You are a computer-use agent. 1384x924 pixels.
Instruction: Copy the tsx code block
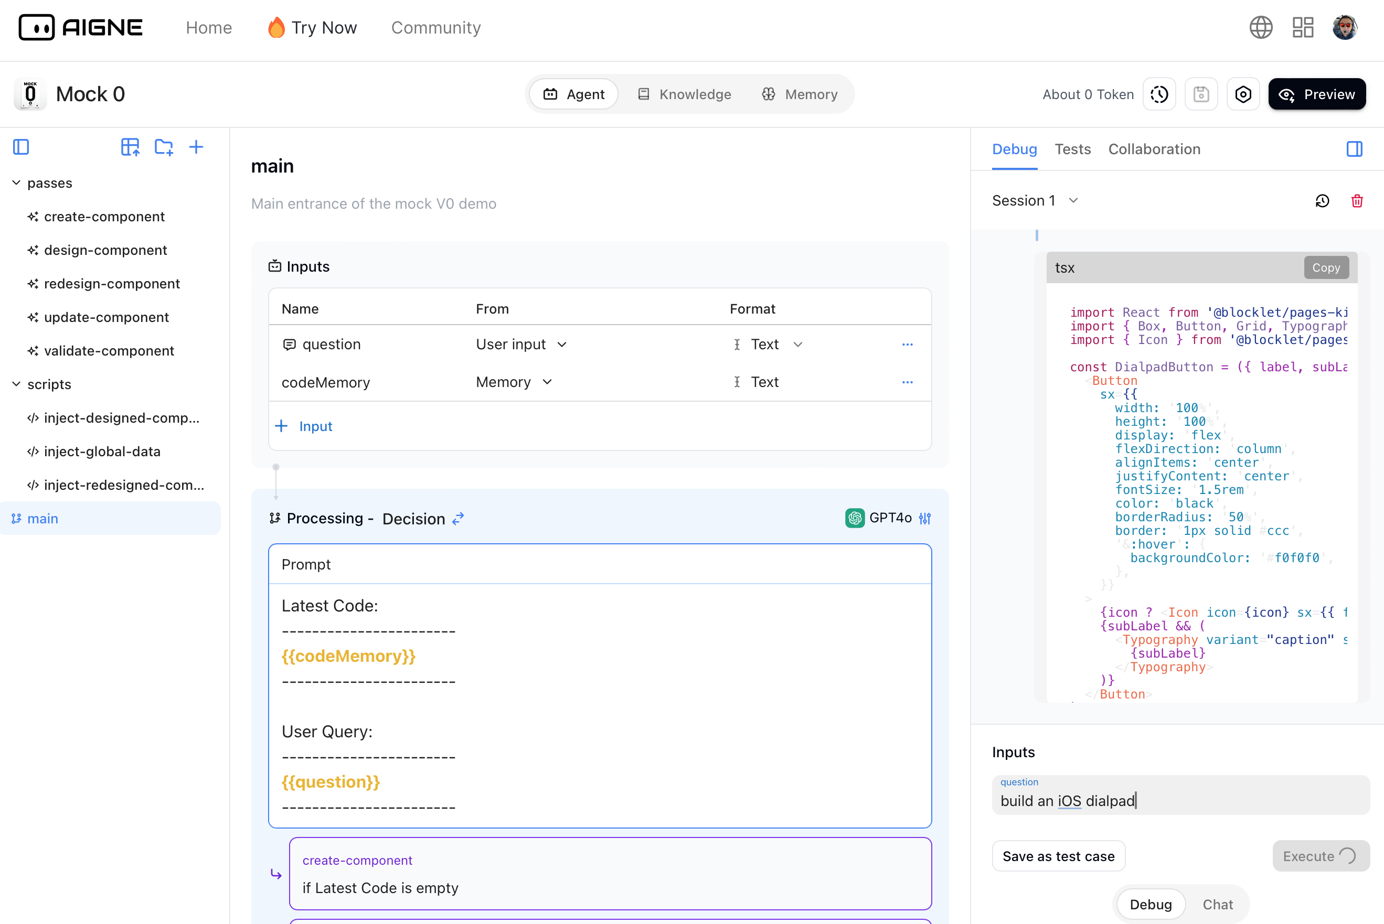[x=1326, y=267]
